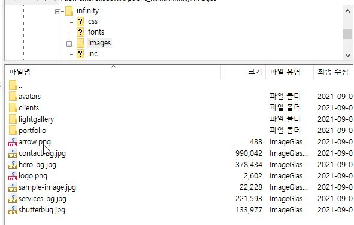Click the portfolio folder icon
The image size is (354, 225).
13,130
